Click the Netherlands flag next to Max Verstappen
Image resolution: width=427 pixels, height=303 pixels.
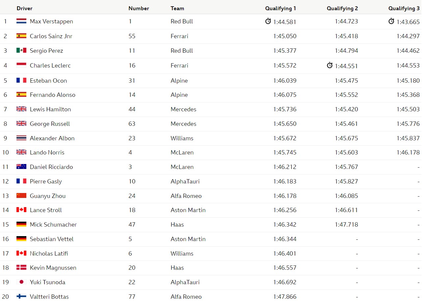pos(21,21)
